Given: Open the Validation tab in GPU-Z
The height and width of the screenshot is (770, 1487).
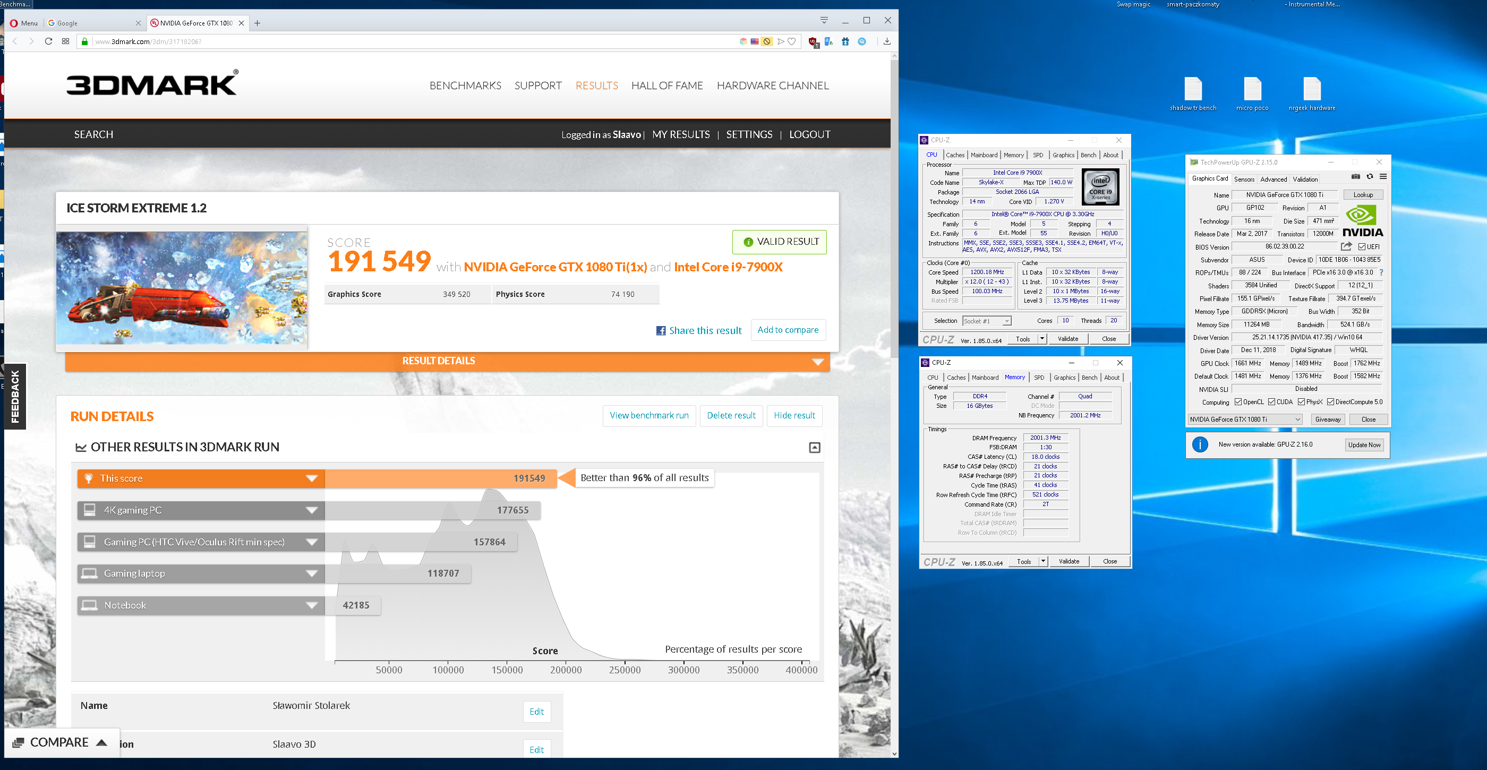Looking at the screenshot, I should click(1305, 179).
